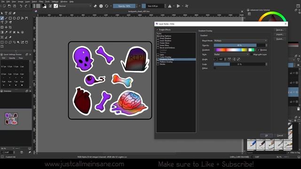Open an existing document from toolbar
Image resolution: width=301 pixels, height=169 pixels.
(9, 6)
